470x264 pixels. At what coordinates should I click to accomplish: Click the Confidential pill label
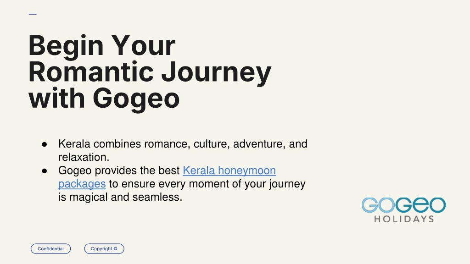(x=50, y=249)
